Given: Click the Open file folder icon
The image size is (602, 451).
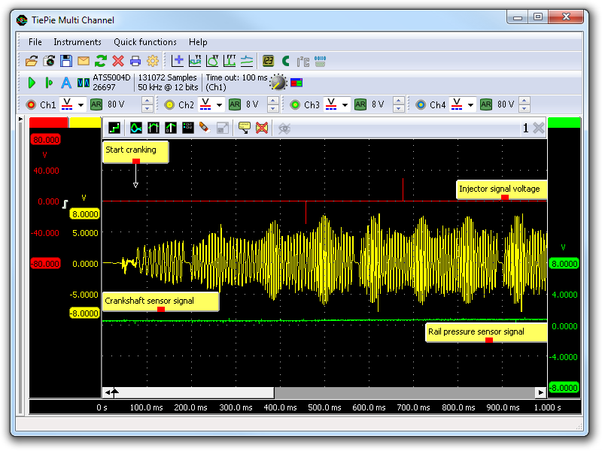Looking at the screenshot, I should [x=32, y=61].
